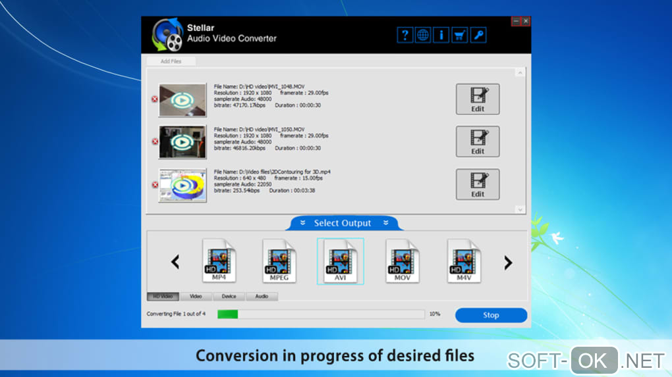Stop the conversion
Screen dimensions: 672x377
coord(491,315)
